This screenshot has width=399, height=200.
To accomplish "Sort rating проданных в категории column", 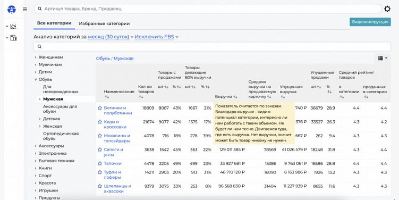I will click(366, 97).
